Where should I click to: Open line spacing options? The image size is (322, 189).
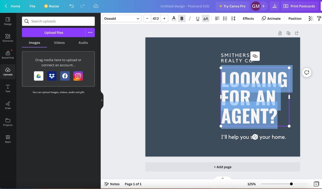point(233,18)
